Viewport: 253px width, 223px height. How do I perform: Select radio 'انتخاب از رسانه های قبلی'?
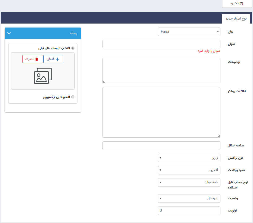pyautogui.click(x=73, y=48)
